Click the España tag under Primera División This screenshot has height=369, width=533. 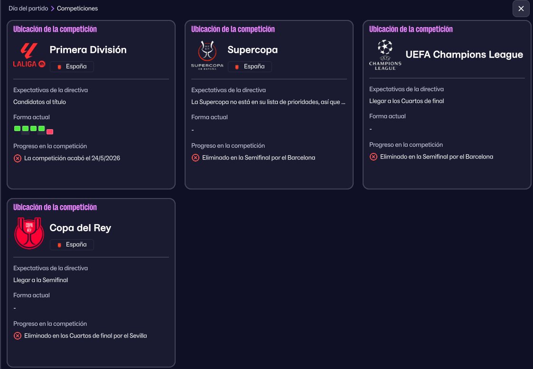point(72,66)
